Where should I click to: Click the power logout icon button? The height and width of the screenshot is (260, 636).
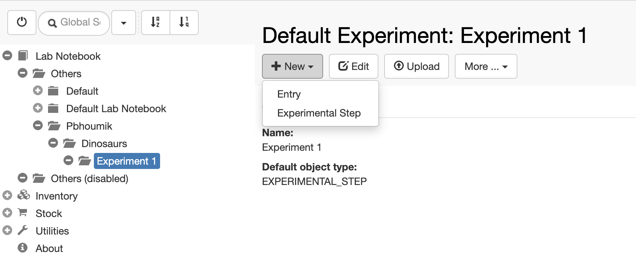click(22, 23)
